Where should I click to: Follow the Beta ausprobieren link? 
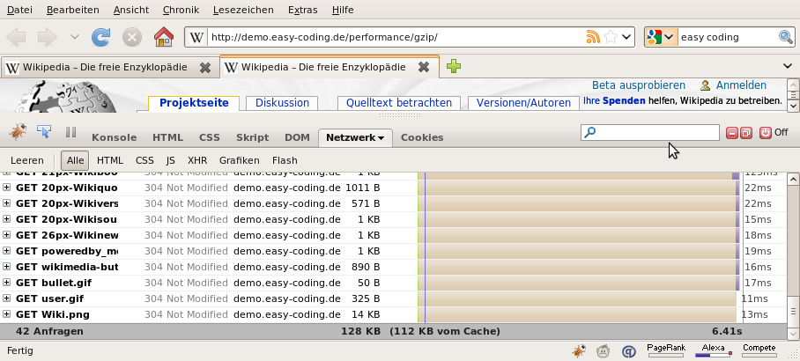pos(638,85)
